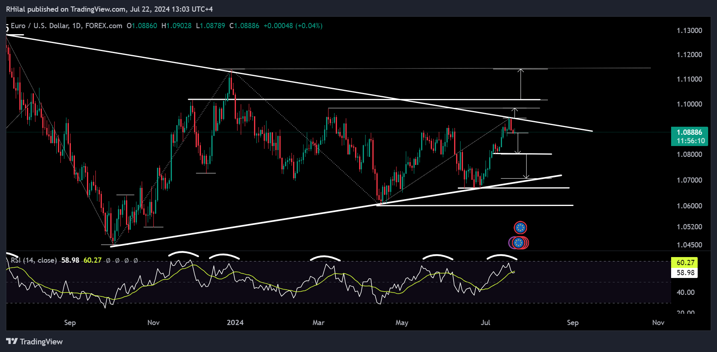Viewport: 717px width, 352px height.
Task: Click the published by RHilal header text
Action: [x=110, y=9]
